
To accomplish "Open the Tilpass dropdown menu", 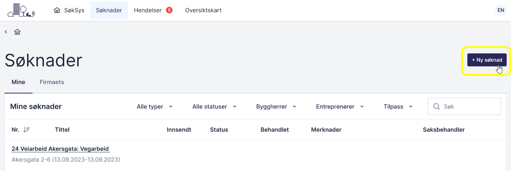I will point(398,106).
